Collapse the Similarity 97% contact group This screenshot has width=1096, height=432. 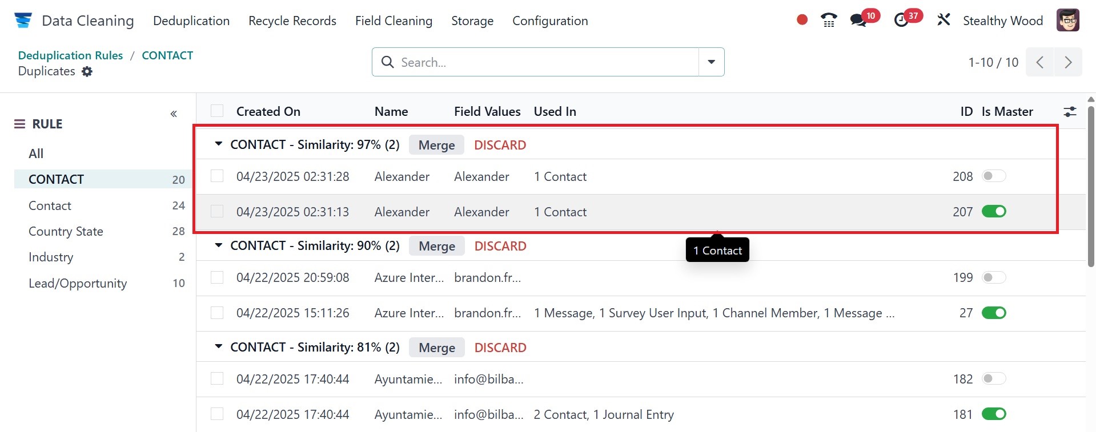[218, 144]
